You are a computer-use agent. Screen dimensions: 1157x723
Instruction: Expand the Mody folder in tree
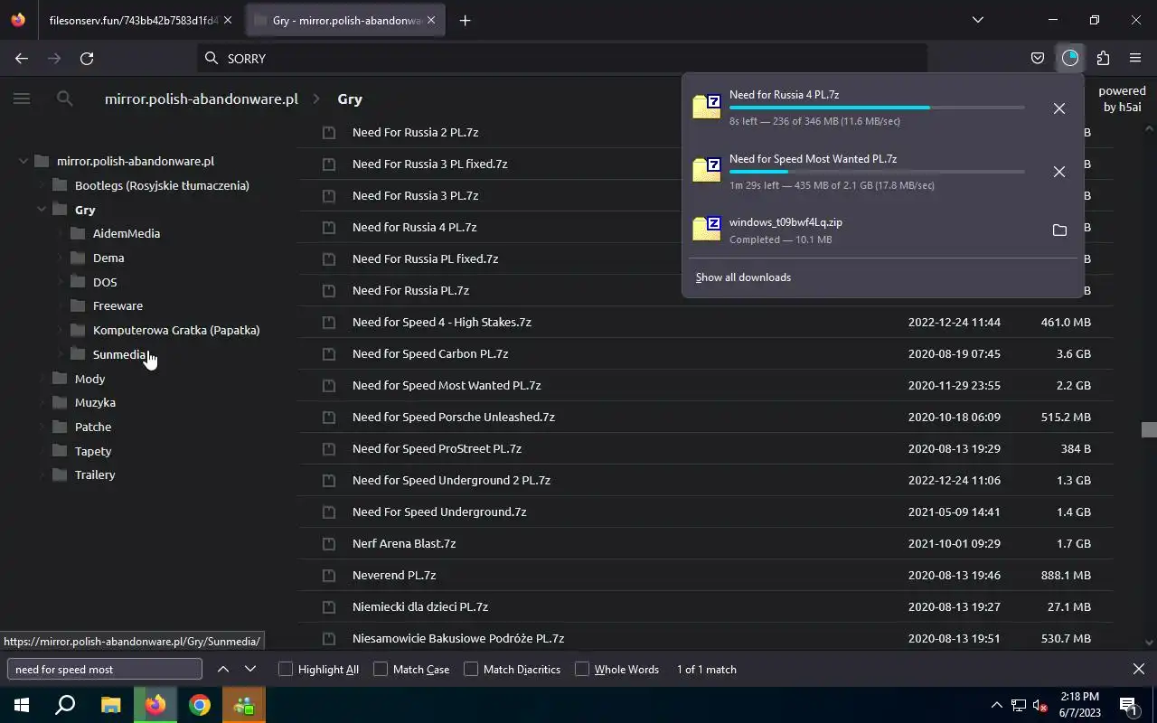42,379
